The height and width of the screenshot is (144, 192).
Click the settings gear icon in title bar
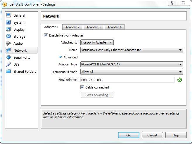[x=5, y=4]
